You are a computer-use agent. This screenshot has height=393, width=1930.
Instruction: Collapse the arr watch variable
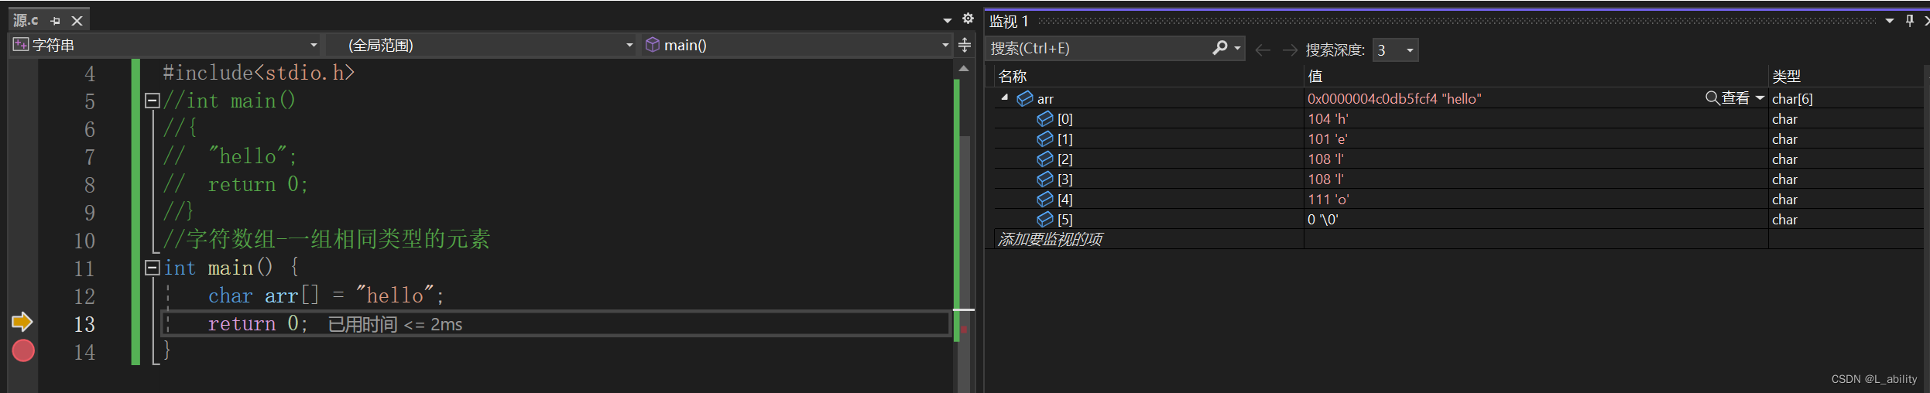[1004, 97]
